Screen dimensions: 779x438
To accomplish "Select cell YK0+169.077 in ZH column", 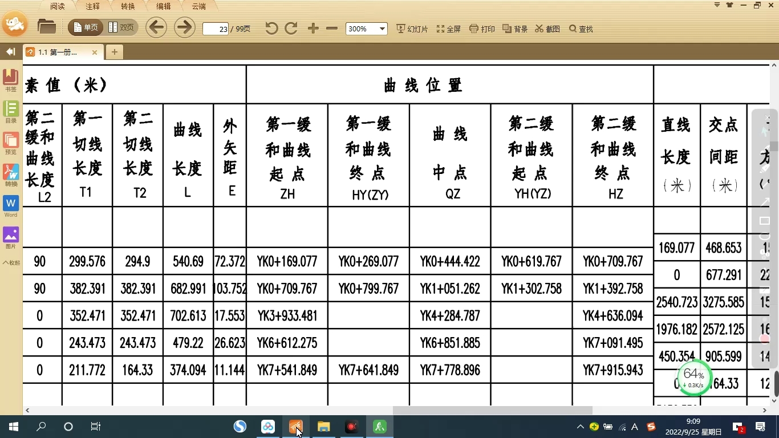I will click(287, 262).
